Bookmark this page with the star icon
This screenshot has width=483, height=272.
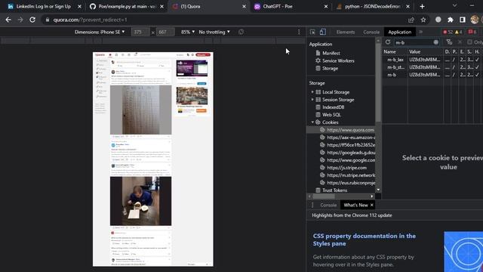click(423, 20)
